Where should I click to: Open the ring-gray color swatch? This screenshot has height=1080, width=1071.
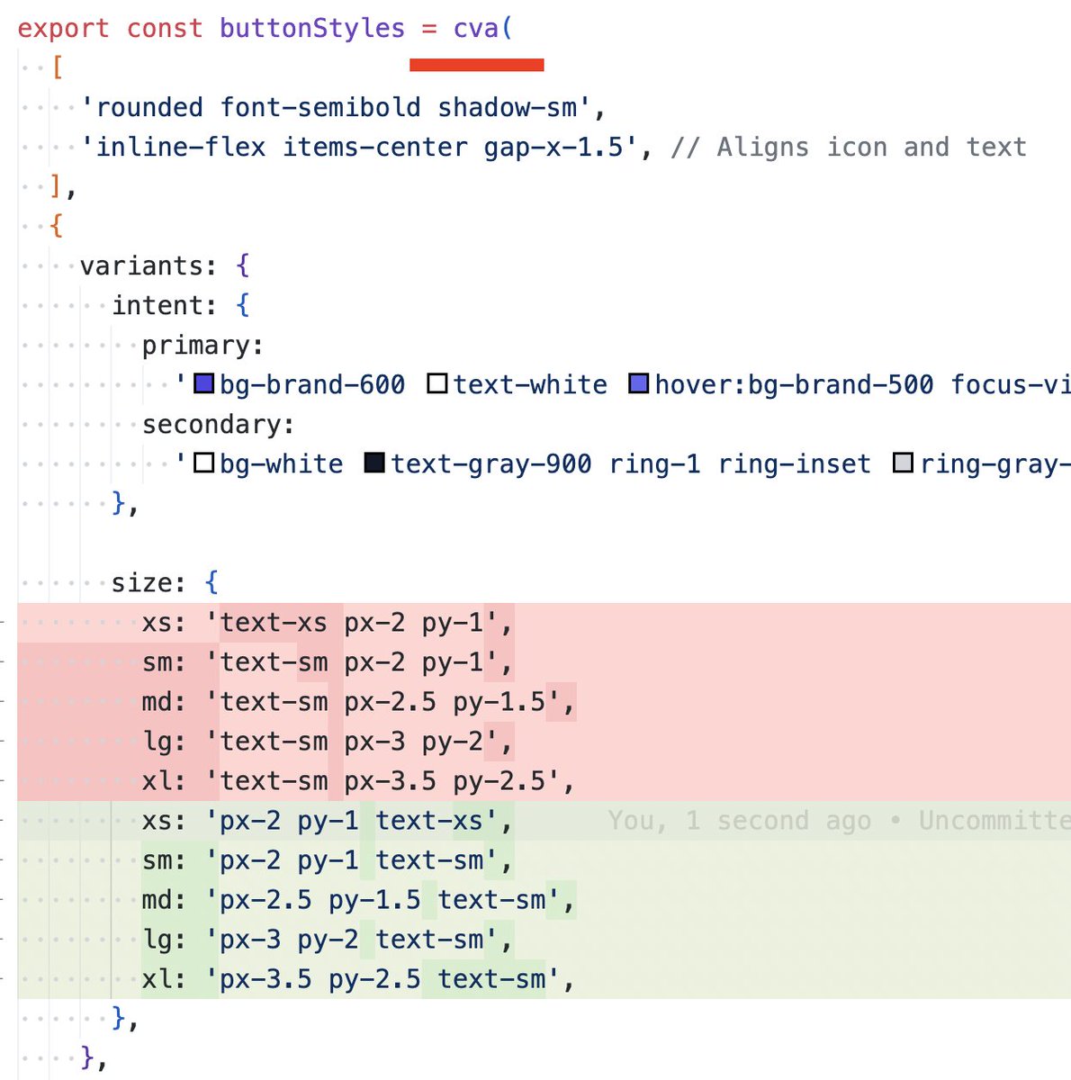click(x=904, y=463)
